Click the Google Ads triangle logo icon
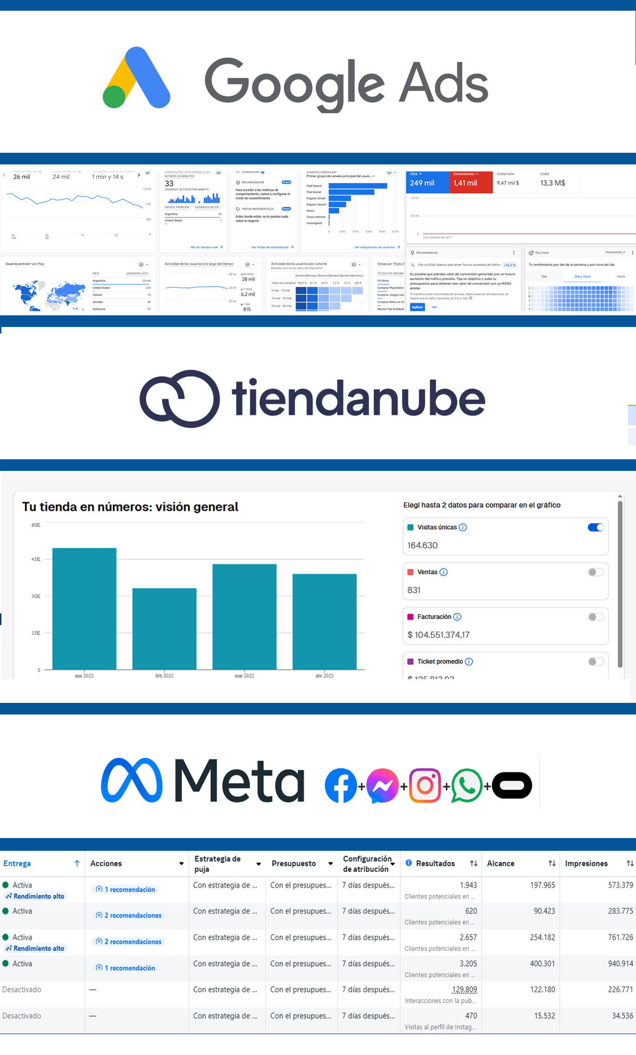This screenshot has height=1055, width=636. click(x=136, y=77)
